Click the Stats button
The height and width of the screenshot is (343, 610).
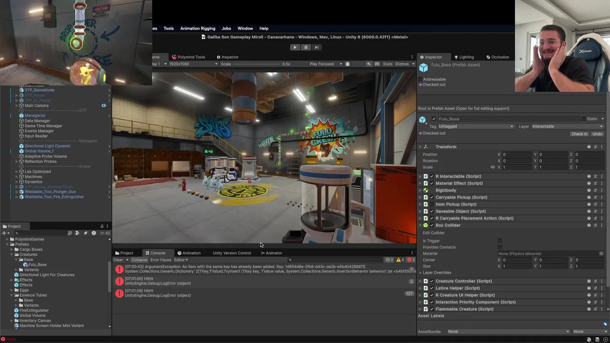pos(387,64)
